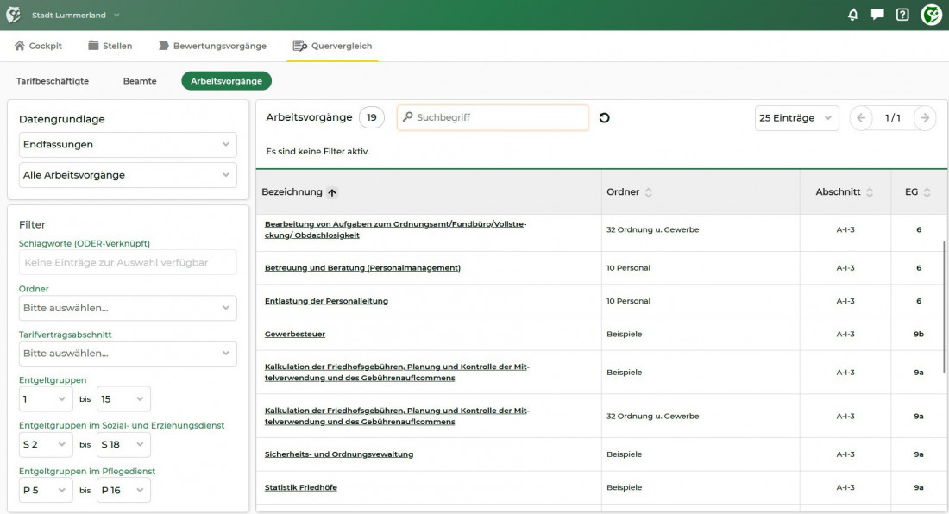Screen dimensions: 949x514
Task: Open Entlastung der Personalleitung link
Action: pos(326,301)
